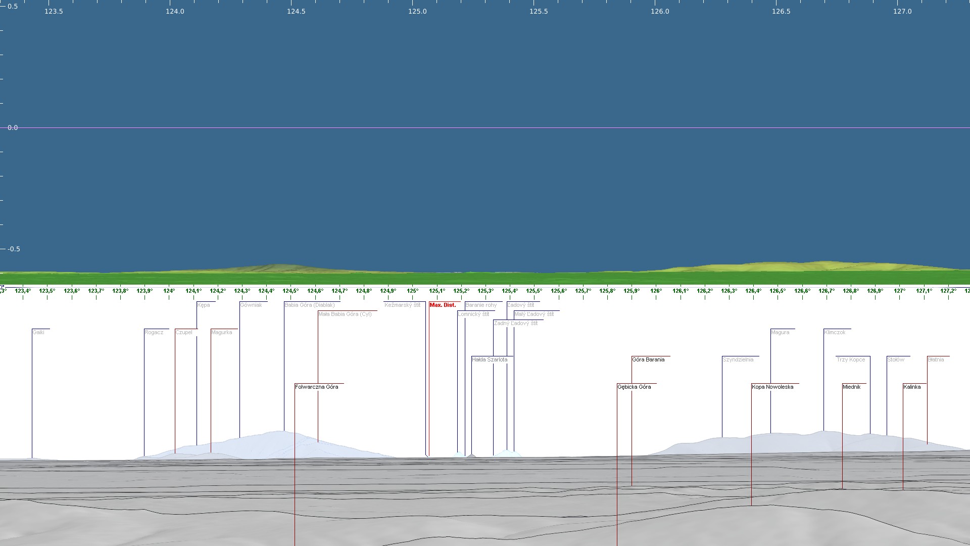The image size is (970, 546).
Task: Click the Gębicka Góra label
Action: [634, 387]
